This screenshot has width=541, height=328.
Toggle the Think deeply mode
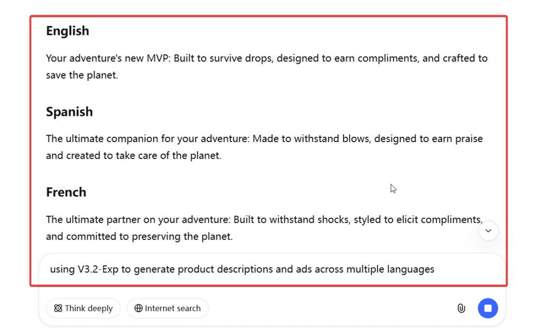pyautogui.click(x=83, y=308)
